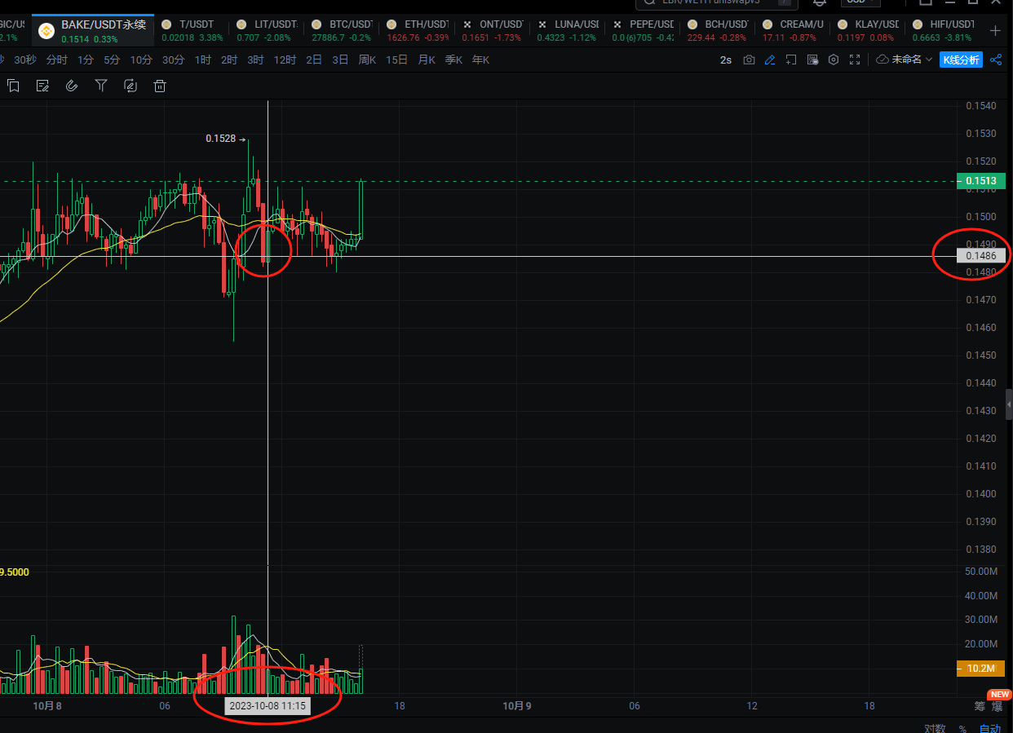Select the 月K timeframe
This screenshot has width=1013, height=733.
(427, 60)
